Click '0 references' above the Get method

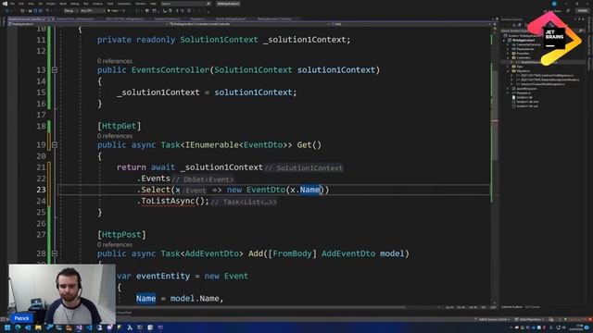coord(115,136)
